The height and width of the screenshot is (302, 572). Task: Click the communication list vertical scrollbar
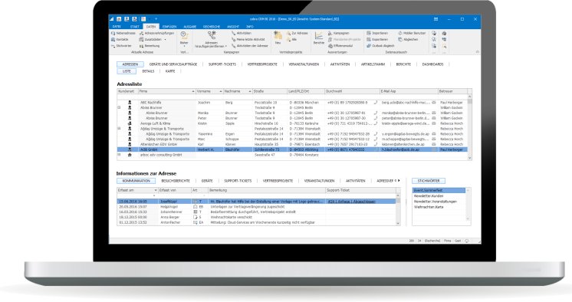click(398, 210)
